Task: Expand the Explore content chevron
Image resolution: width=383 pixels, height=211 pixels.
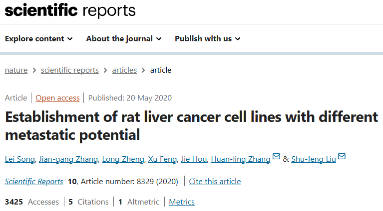Action: (70, 39)
